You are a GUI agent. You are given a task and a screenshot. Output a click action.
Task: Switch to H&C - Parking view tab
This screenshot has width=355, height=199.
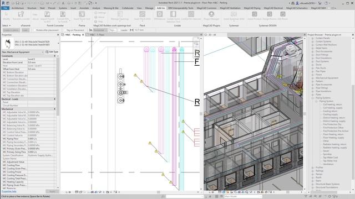[x=73, y=35]
